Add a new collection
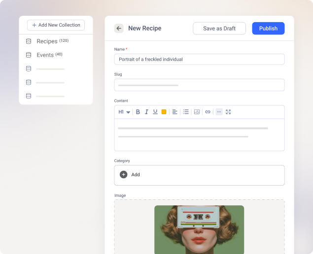 point(56,25)
